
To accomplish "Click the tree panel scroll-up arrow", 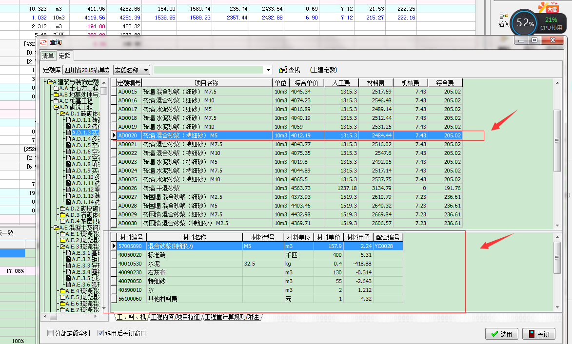I will coord(104,83).
